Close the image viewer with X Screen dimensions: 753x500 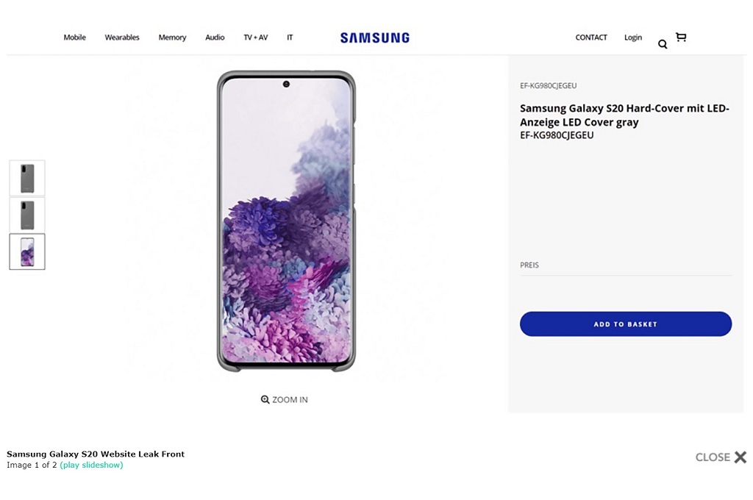(x=740, y=457)
